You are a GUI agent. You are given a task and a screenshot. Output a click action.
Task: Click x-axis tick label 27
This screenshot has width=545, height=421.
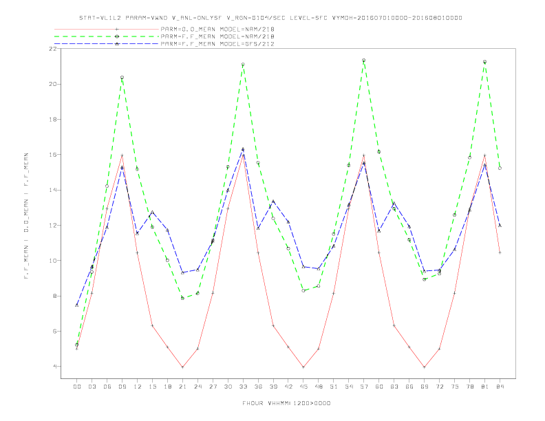(x=213, y=387)
